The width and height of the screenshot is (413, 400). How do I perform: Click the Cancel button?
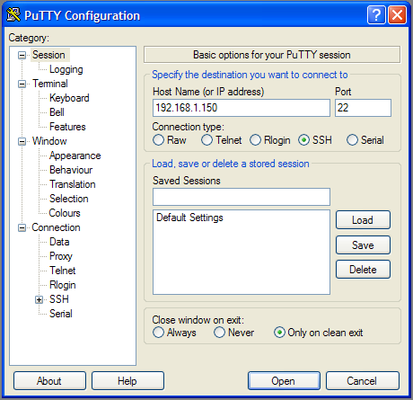[x=363, y=381]
